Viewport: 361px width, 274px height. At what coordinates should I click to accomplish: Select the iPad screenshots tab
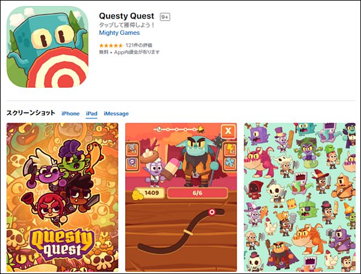(91, 114)
